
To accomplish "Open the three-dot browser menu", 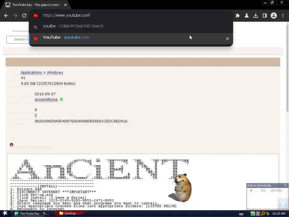I will [x=283, y=16].
